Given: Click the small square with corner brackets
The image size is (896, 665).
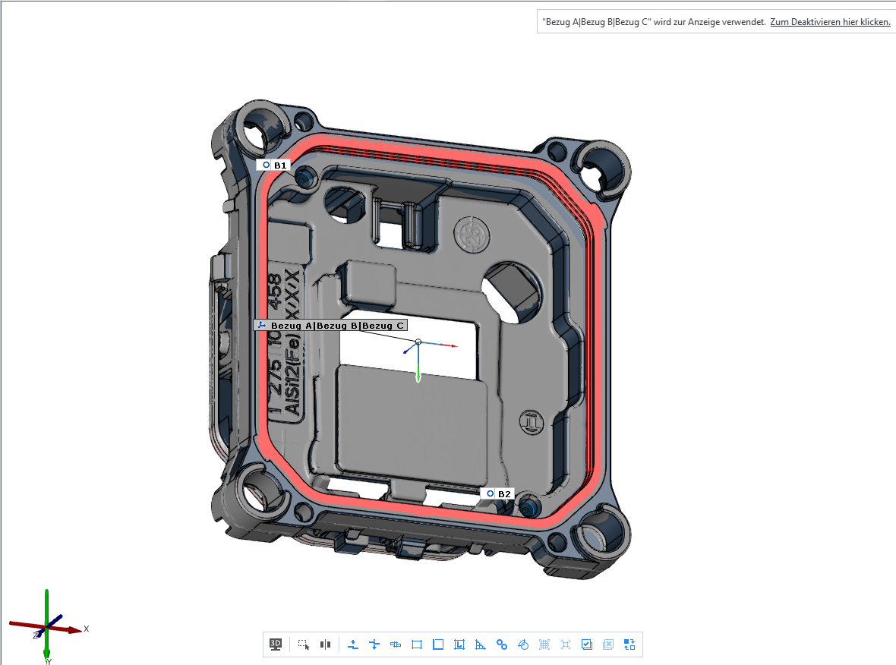Looking at the screenshot, I should (566, 645).
